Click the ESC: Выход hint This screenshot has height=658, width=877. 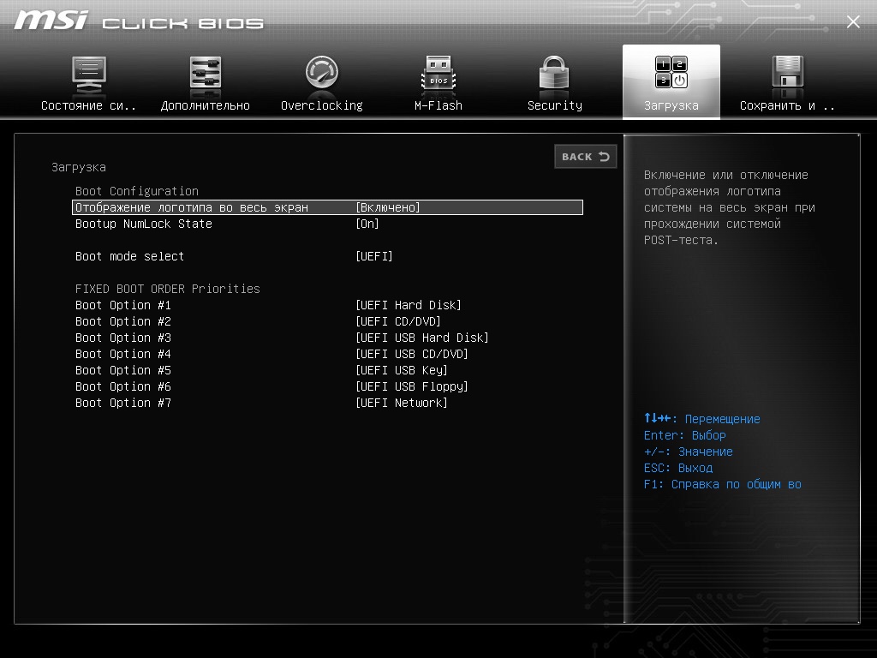(x=678, y=468)
